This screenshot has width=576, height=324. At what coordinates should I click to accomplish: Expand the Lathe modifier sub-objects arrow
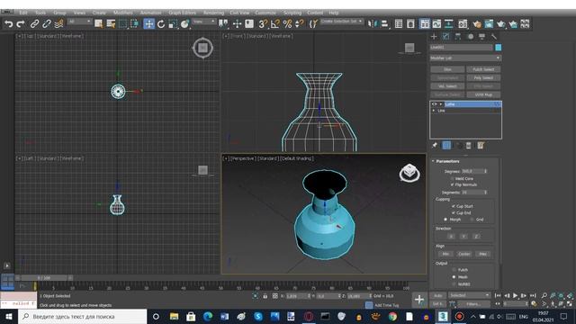click(441, 104)
